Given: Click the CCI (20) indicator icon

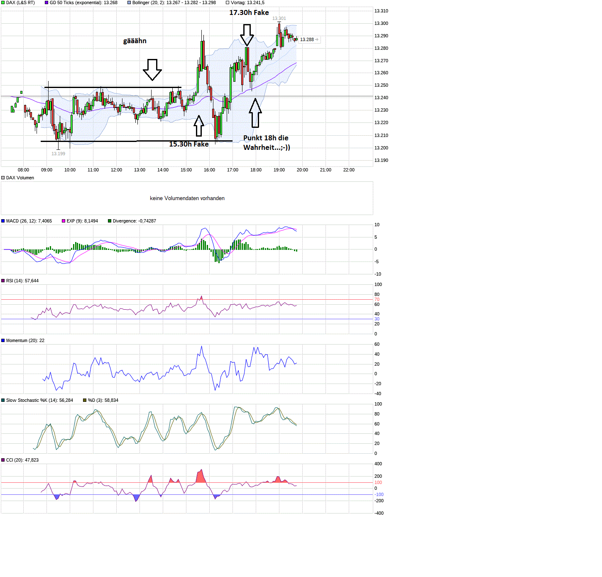Looking at the screenshot, I should click(x=3, y=460).
